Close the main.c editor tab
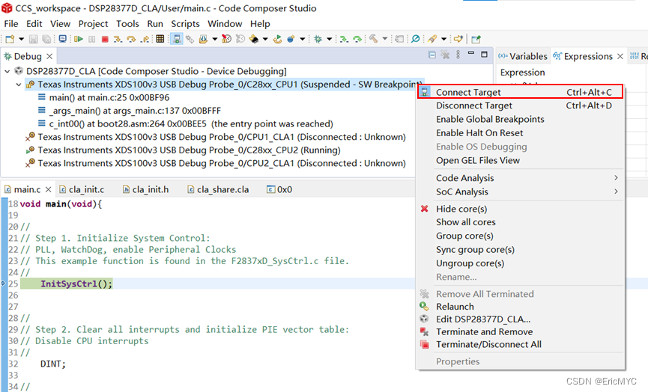Screen dimensions: 648x392 (x=49, y=189)
